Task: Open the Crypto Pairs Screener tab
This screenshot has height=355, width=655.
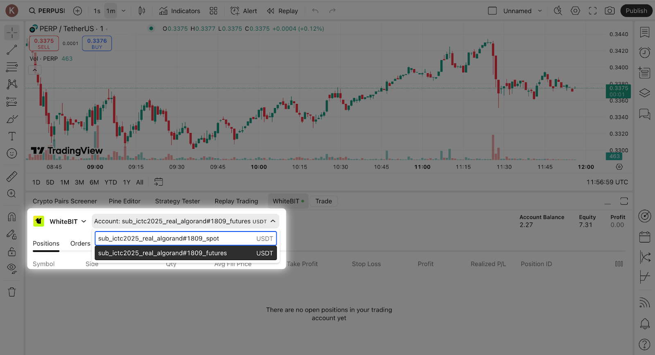Action: click(65, 201)
